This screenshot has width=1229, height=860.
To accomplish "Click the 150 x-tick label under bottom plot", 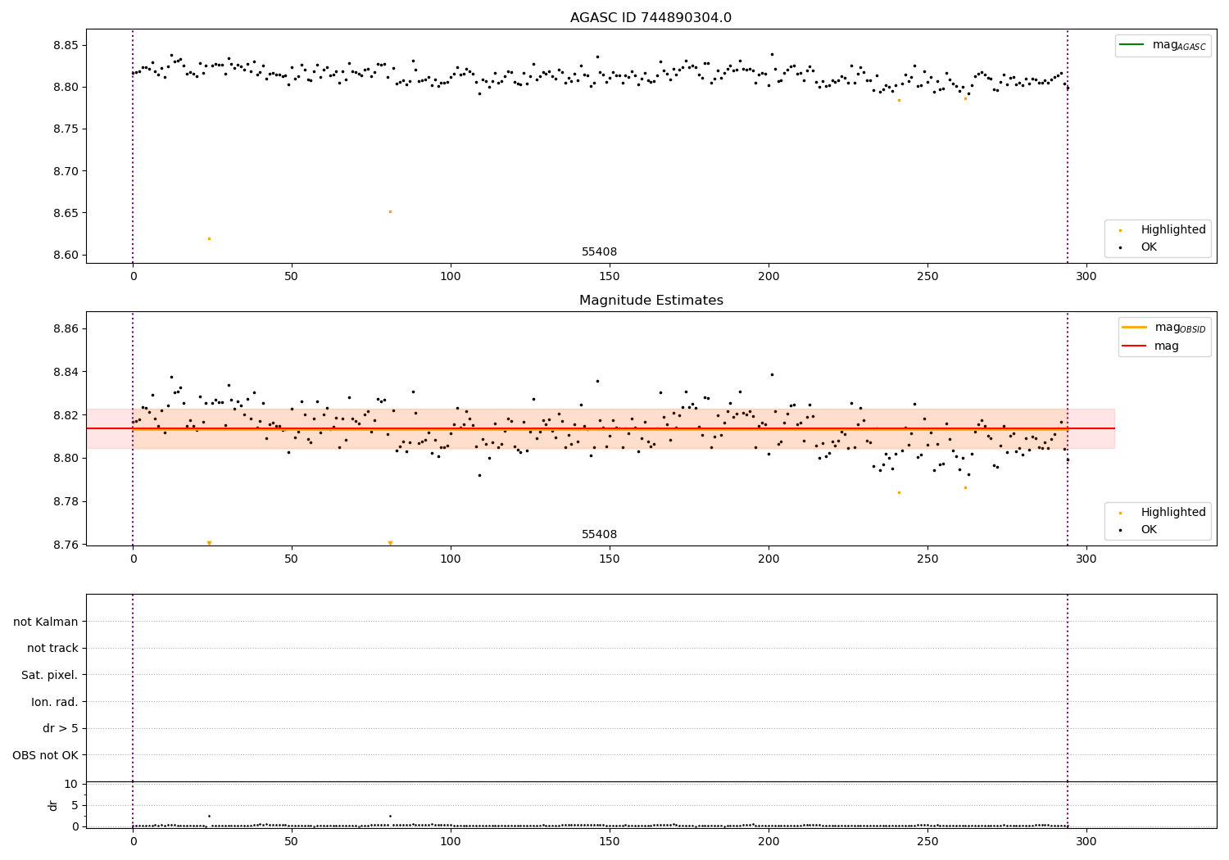I will pos(610,841).
